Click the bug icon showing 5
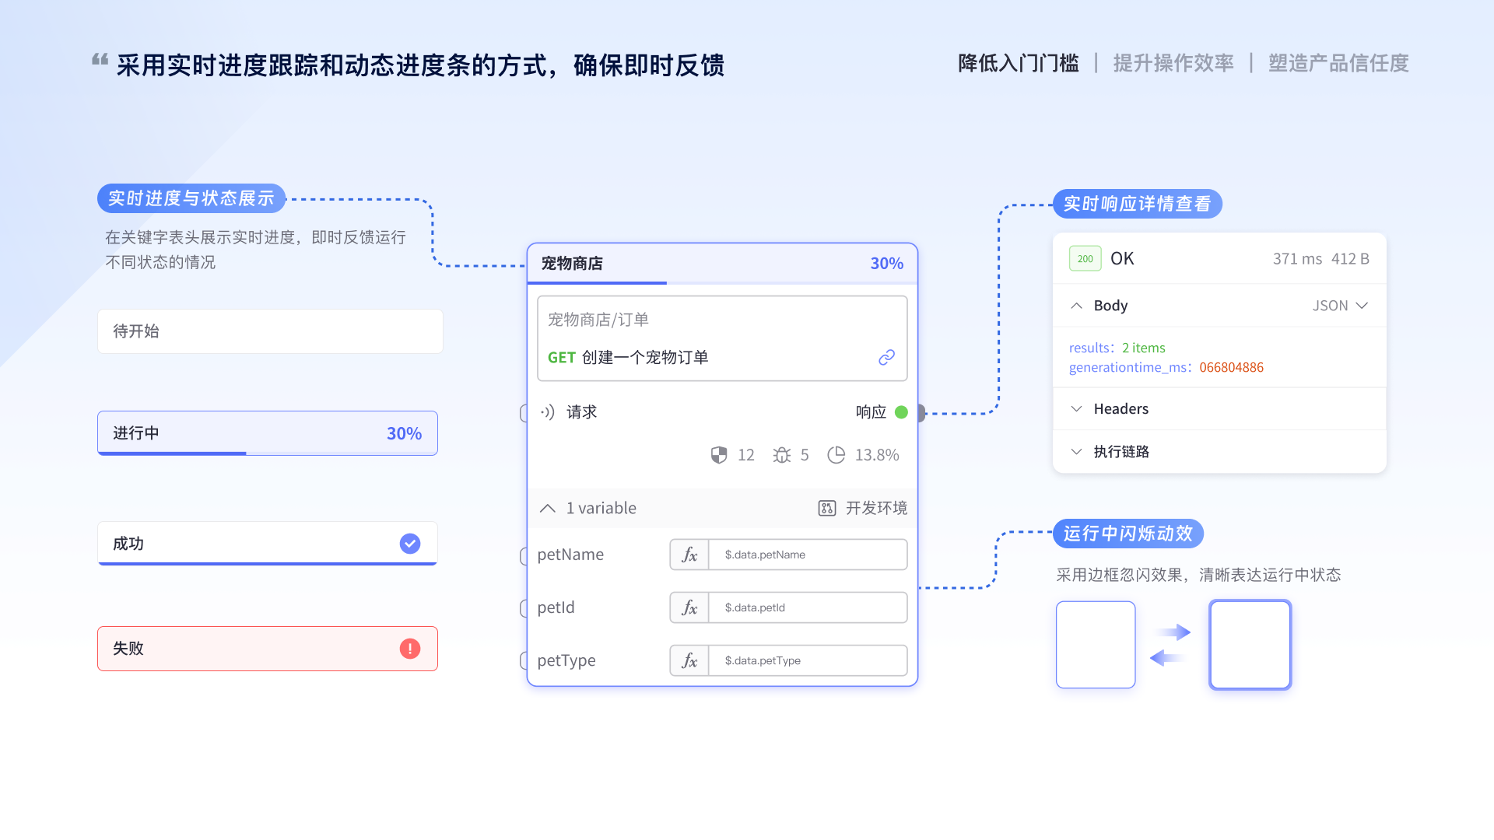Viewport: 1494px width, 840px height. (x=781, y=455)
